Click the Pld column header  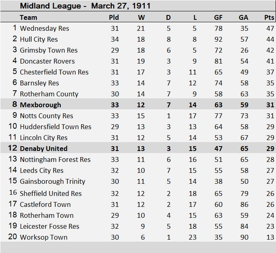[x=114, y=17]
